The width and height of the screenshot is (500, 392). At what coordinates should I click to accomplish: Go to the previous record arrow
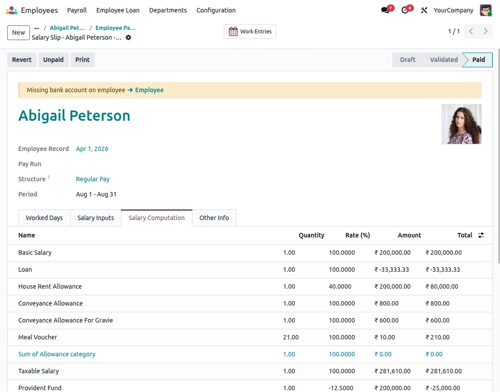coord(471,31)
